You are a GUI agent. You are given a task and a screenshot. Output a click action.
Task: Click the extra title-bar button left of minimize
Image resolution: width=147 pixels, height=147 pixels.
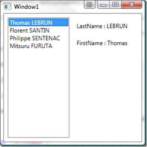pos(90,4)
